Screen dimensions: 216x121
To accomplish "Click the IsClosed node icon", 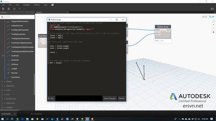I will (8, 60).
